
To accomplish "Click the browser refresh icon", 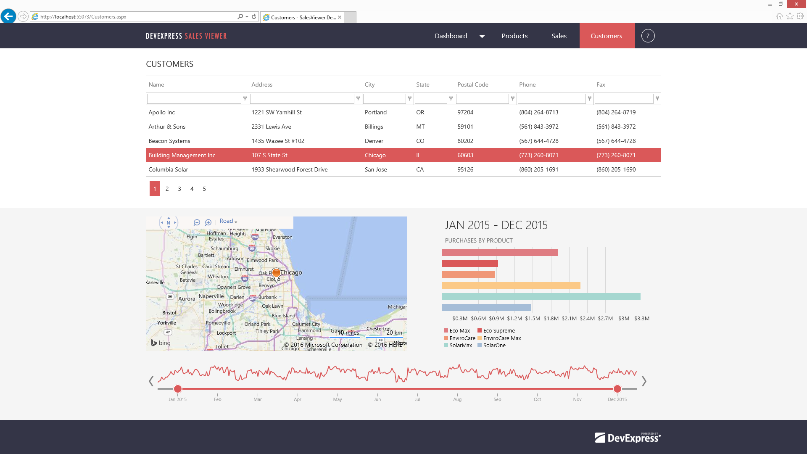I will click(254, 16).
